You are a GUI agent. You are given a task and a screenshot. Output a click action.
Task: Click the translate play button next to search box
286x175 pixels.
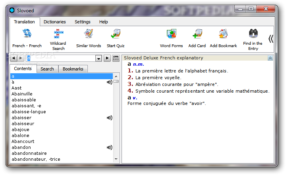[x=107, y=58]
